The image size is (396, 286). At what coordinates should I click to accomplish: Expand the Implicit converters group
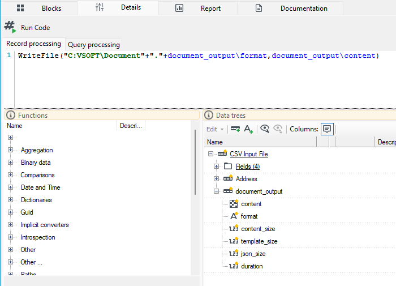(x=10, y=224)
